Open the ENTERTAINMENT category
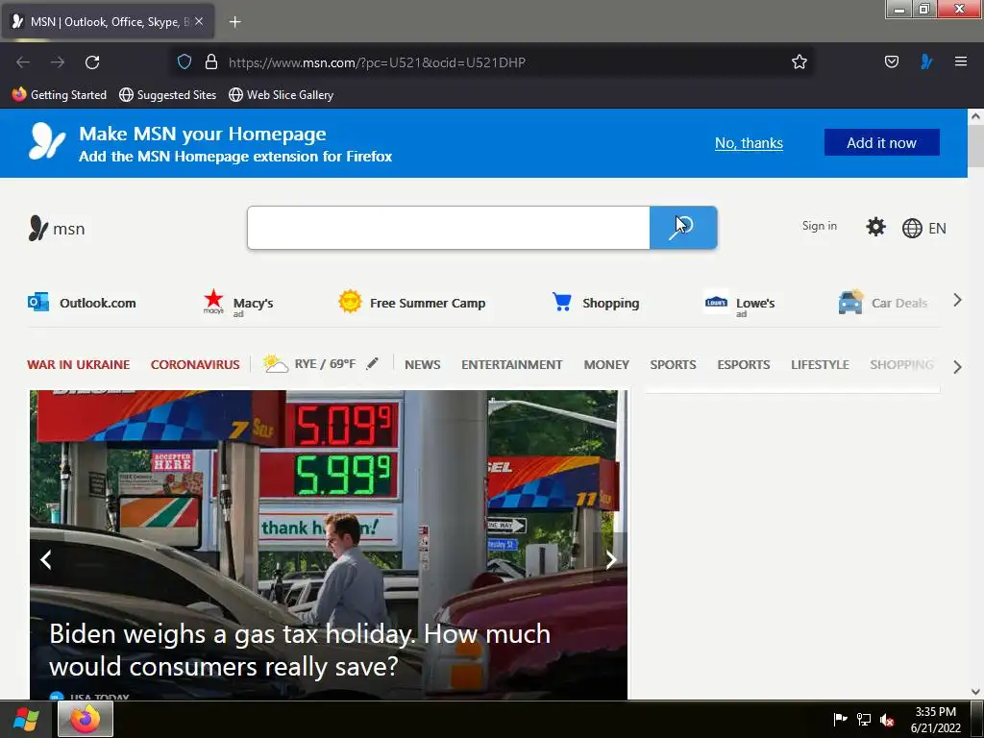Viewport: 984px width, 738px height. point(511,364)
